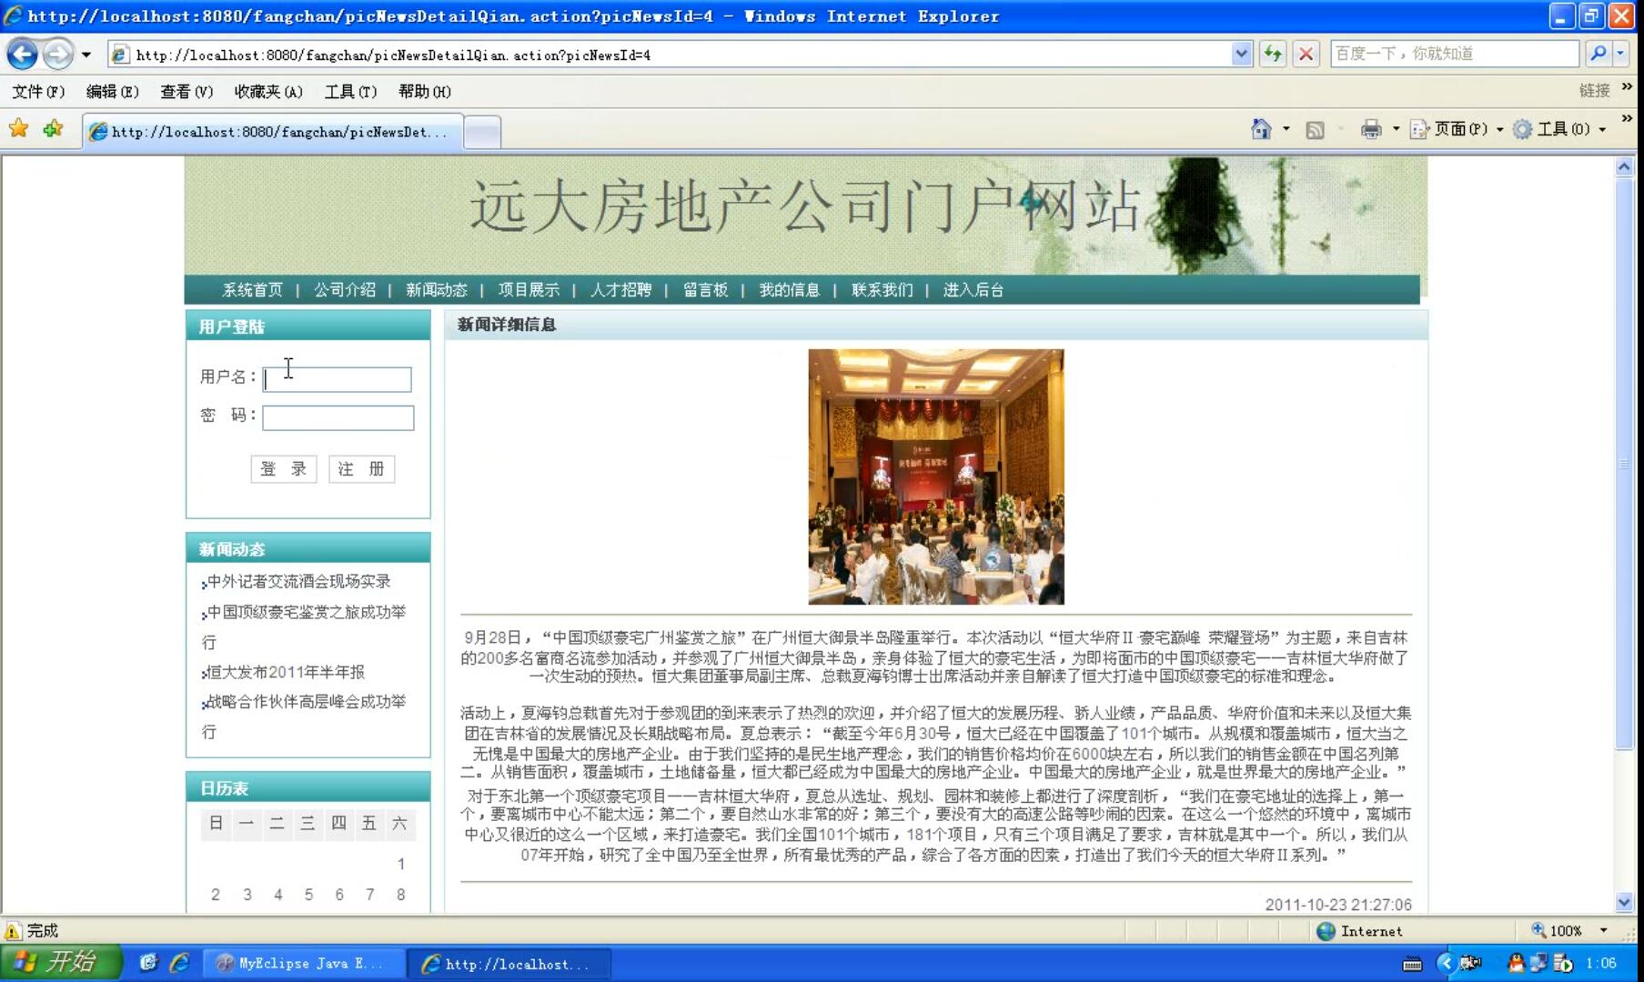
Task: Click the Refresh page icon
Action: [x=1273, y=55]
